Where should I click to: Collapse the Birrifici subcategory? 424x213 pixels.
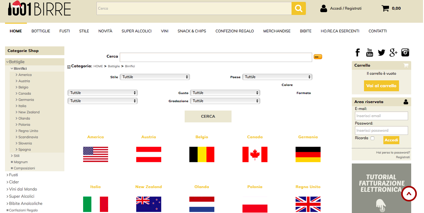pos(12,69)
